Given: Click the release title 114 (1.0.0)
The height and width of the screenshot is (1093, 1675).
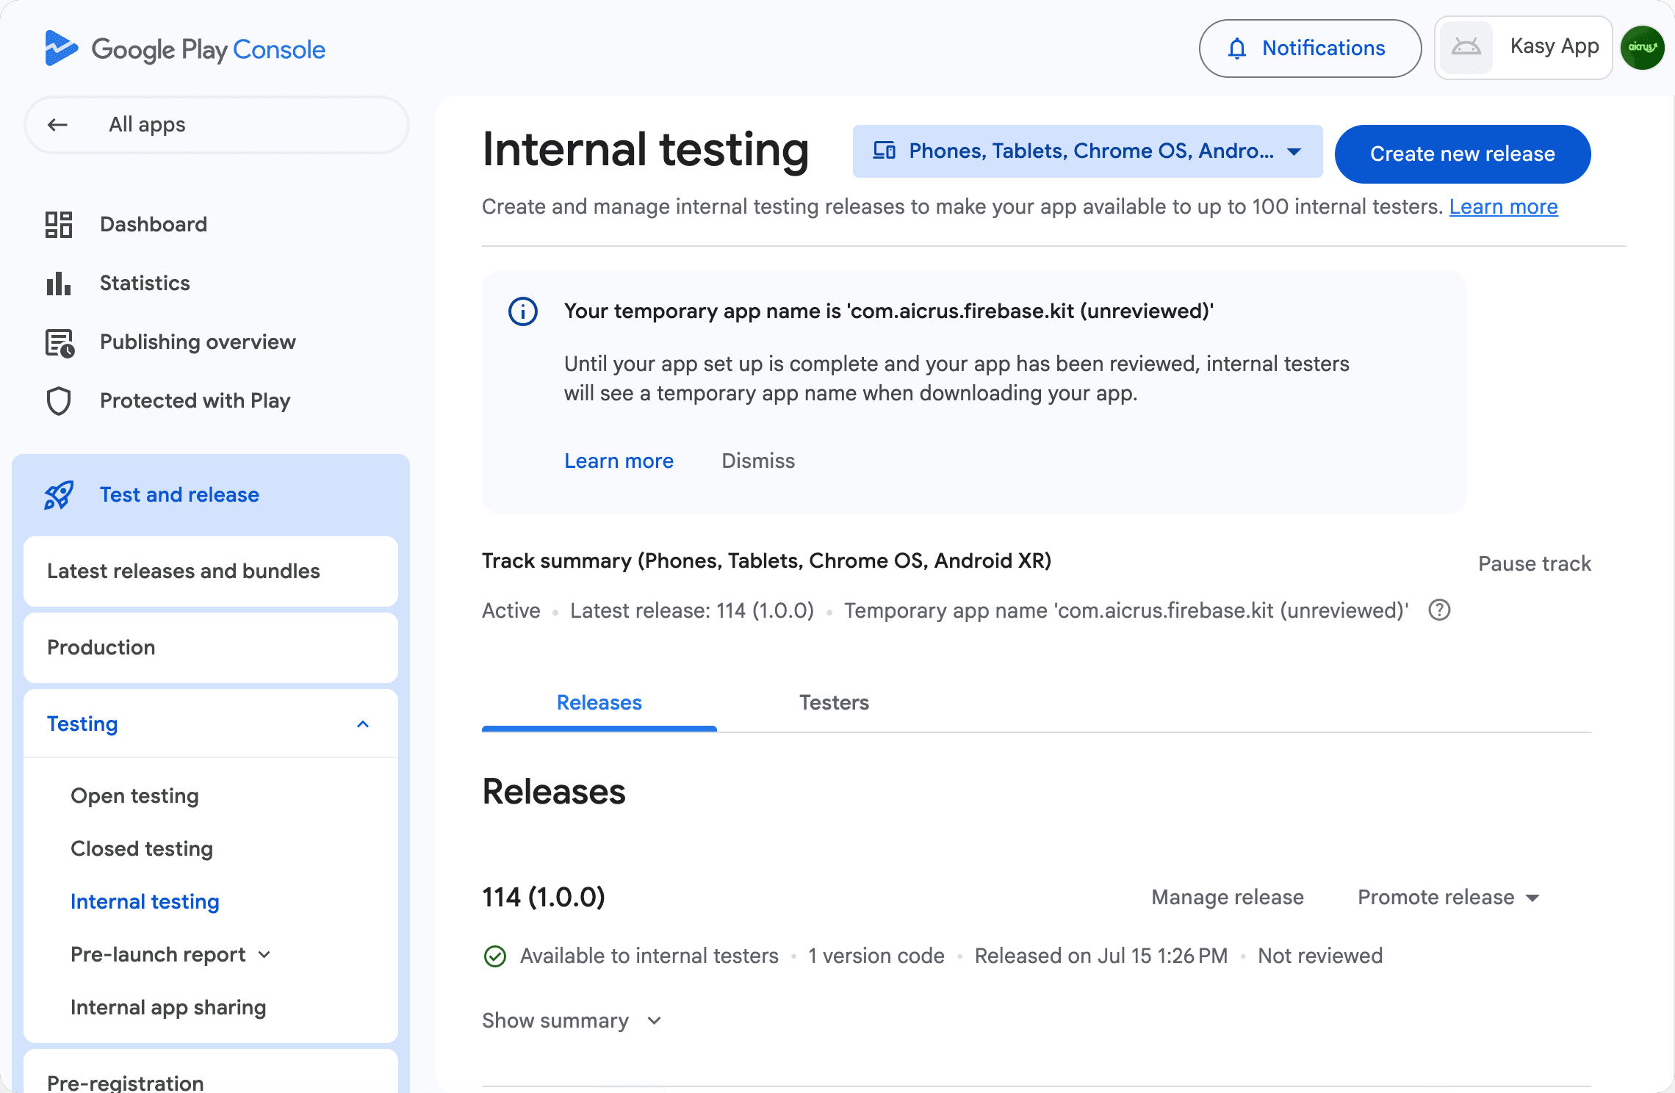Looking at the screenshot, I should [544, 898].
